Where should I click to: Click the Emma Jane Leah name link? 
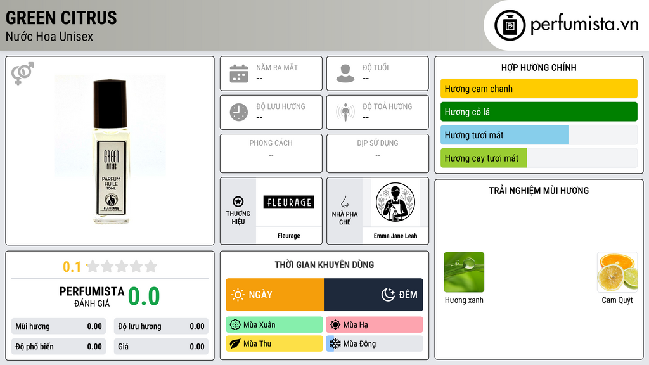coord(395,236)
